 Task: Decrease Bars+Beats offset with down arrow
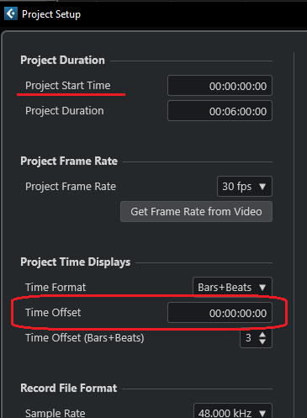coord(262,341)
